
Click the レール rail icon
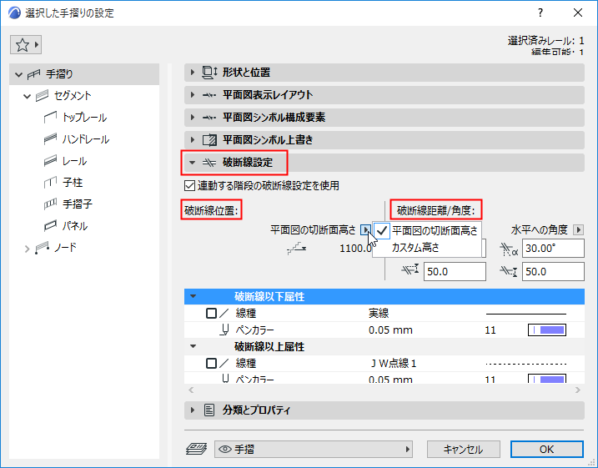(x=50, y=161)
